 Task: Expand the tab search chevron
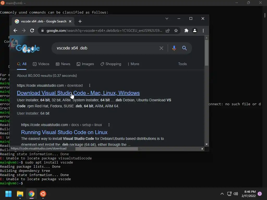pos(167,18)
